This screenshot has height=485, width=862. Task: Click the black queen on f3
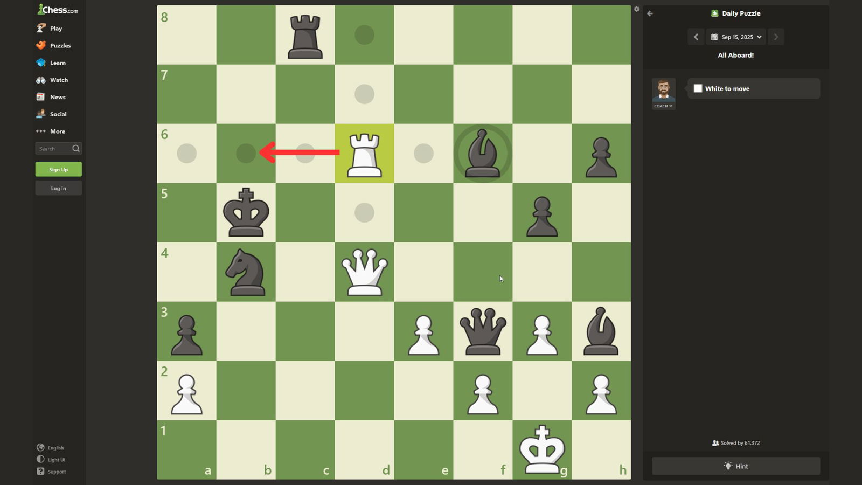(x=483, y=331)
